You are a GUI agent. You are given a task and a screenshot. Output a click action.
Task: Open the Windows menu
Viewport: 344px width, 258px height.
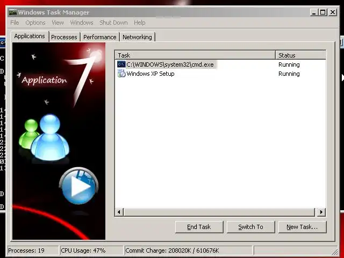[82, 23]
